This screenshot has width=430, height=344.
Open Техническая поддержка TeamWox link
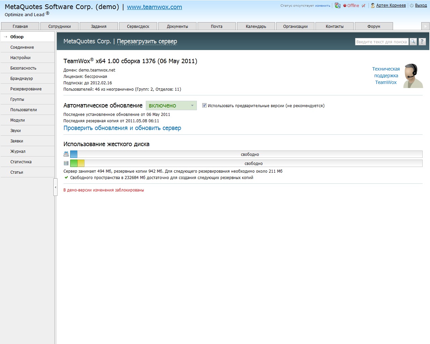click(386, 76)
